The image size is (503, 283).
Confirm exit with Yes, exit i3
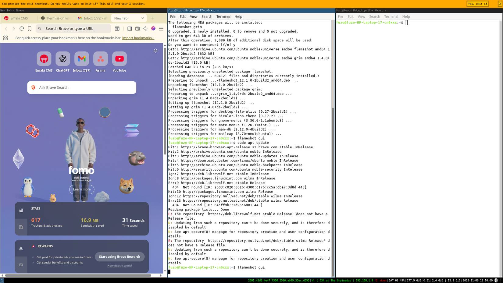tap(477, 4)
